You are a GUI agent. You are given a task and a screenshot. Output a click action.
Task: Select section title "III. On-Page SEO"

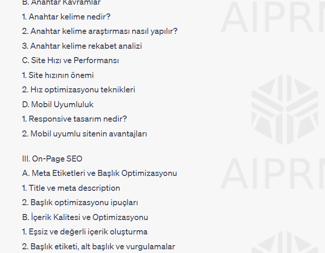52,159
